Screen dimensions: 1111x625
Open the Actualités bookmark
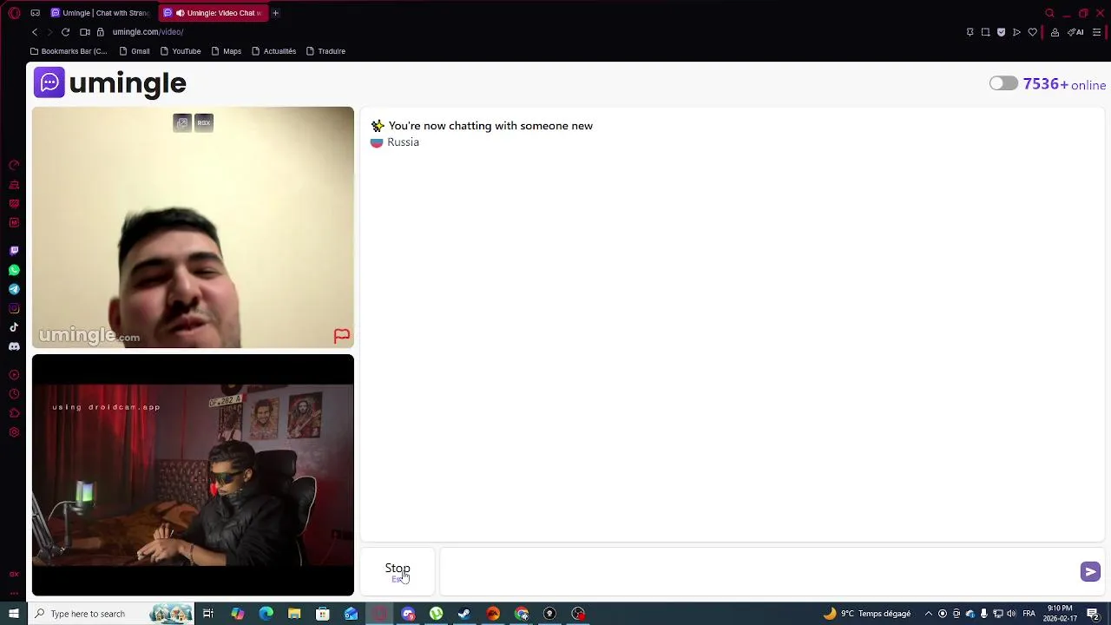pos(273,51)
